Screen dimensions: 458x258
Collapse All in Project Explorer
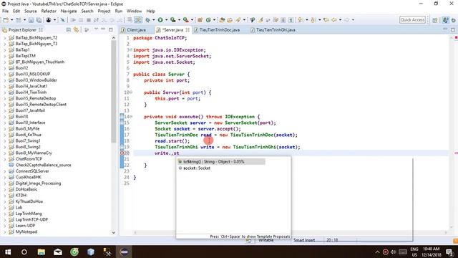(x=69, y=29)
